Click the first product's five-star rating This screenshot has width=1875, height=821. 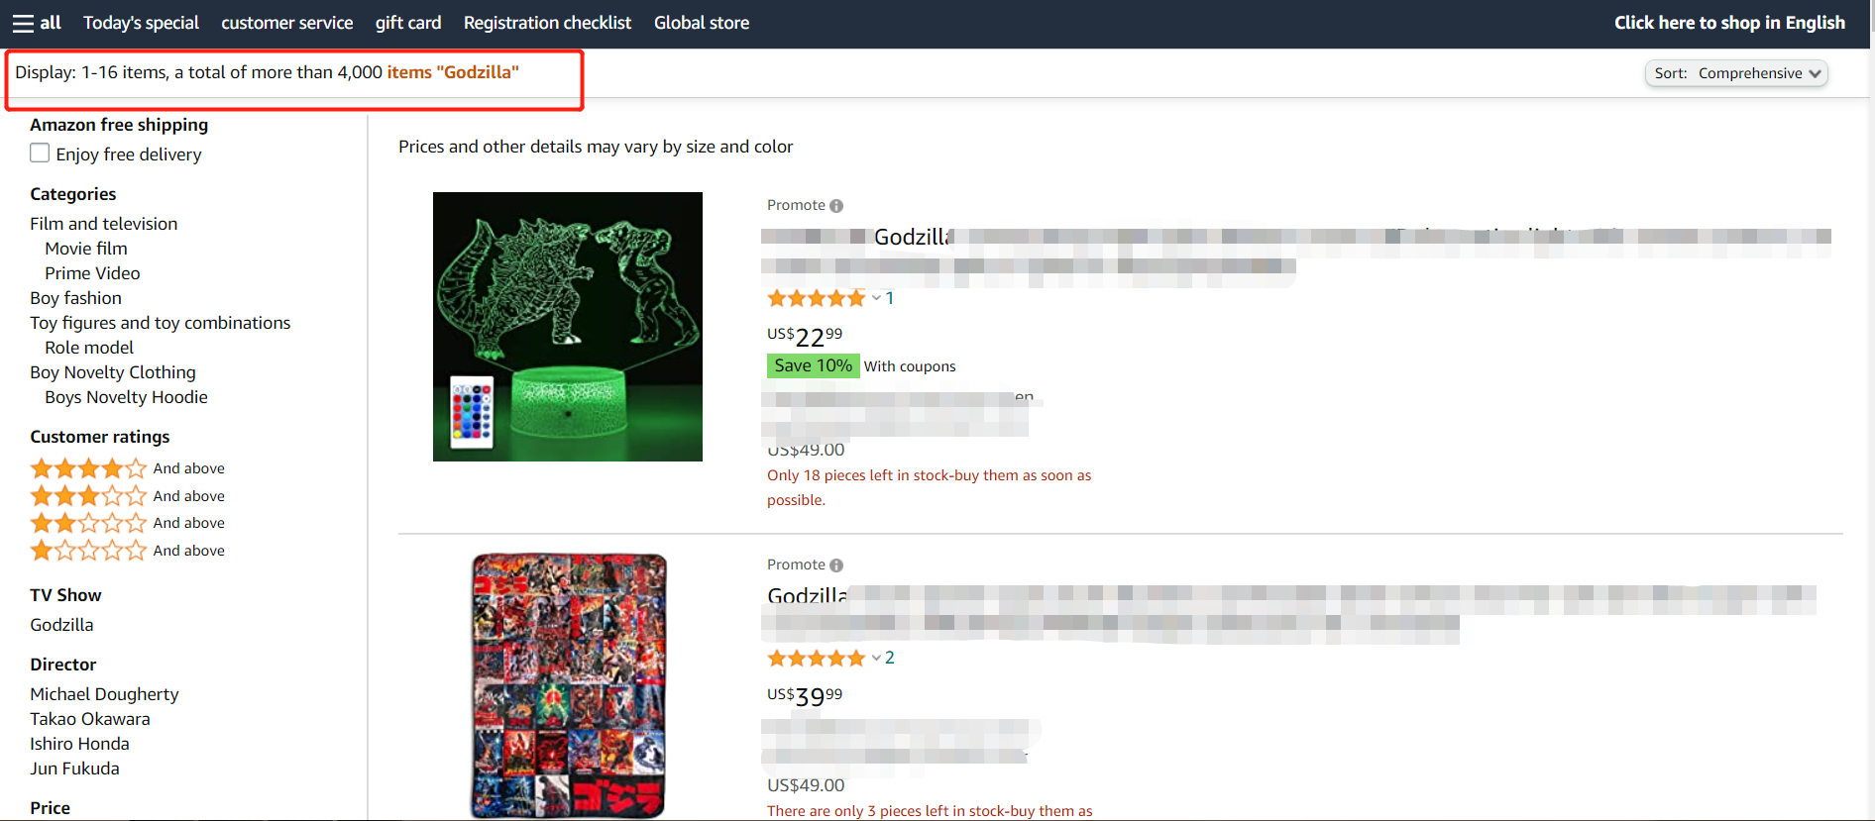pos(817,298)
